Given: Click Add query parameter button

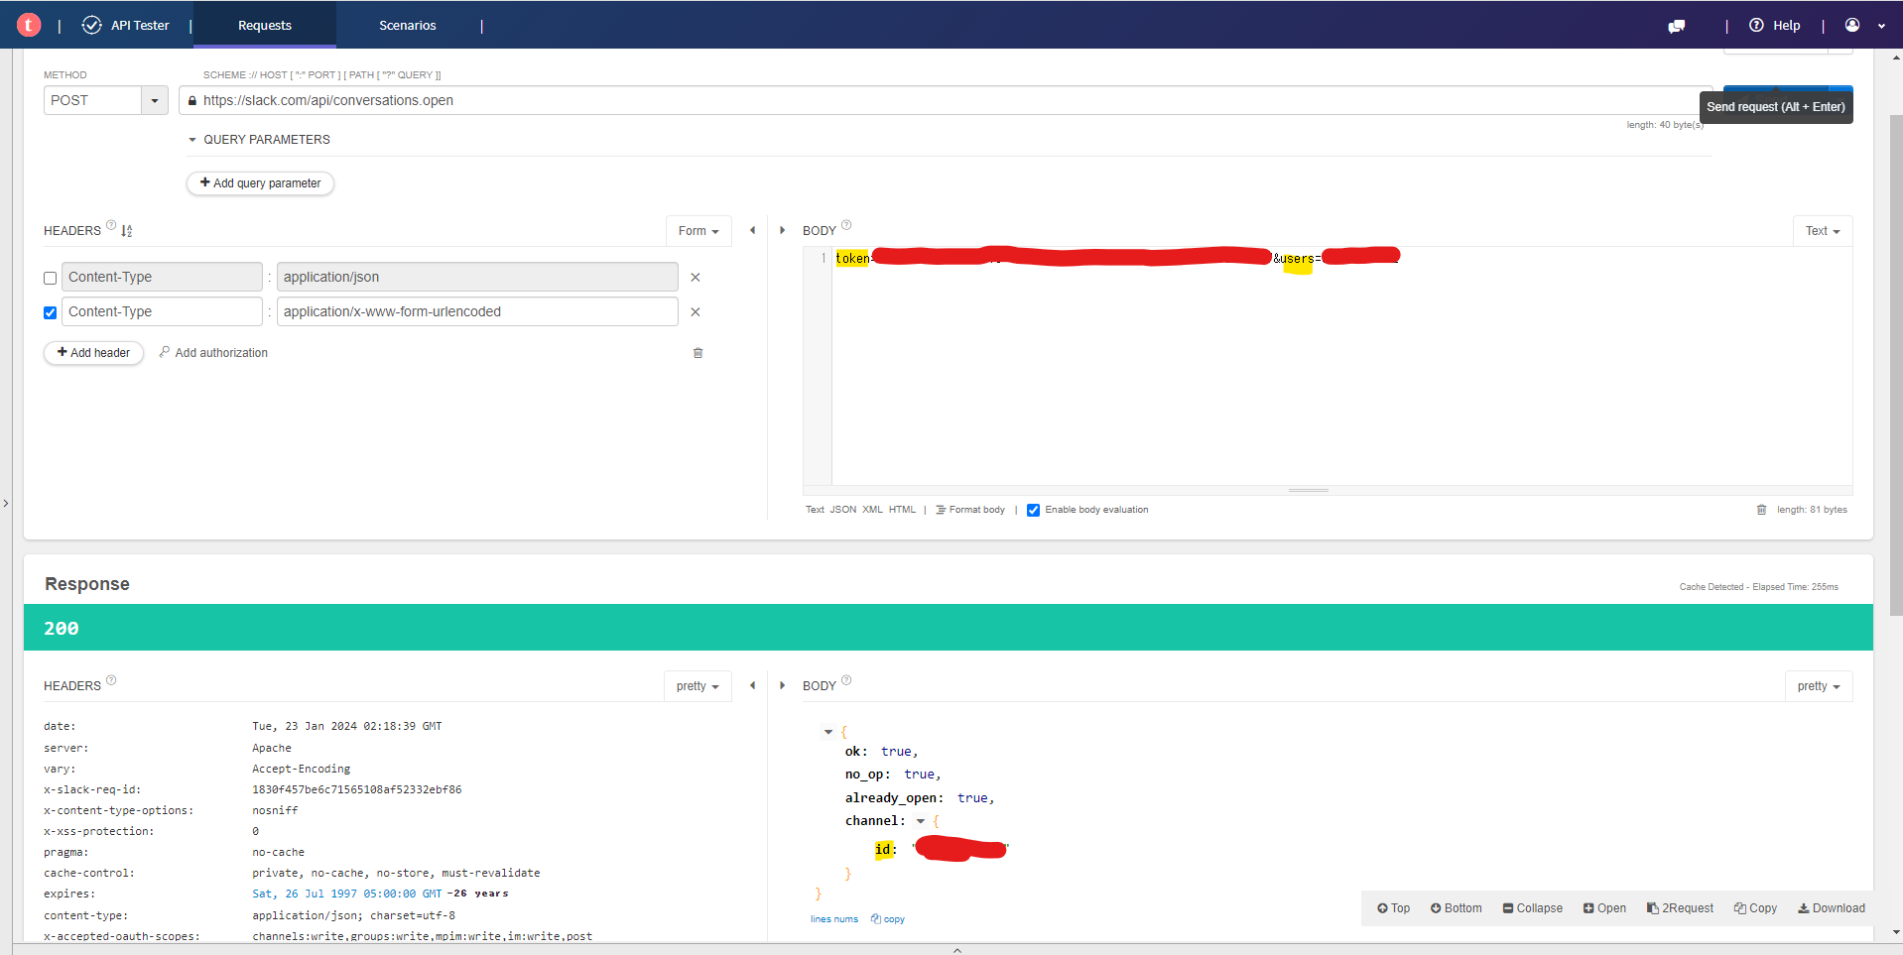Looking at the screenshot, I should pos(260,183).
